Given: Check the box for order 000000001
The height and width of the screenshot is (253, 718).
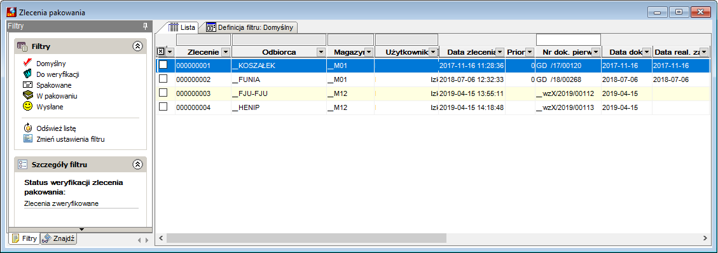Looking at the screenshot, I should [x=163, y=65].
